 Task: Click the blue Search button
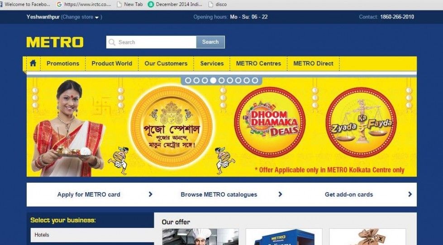[210, 42]
